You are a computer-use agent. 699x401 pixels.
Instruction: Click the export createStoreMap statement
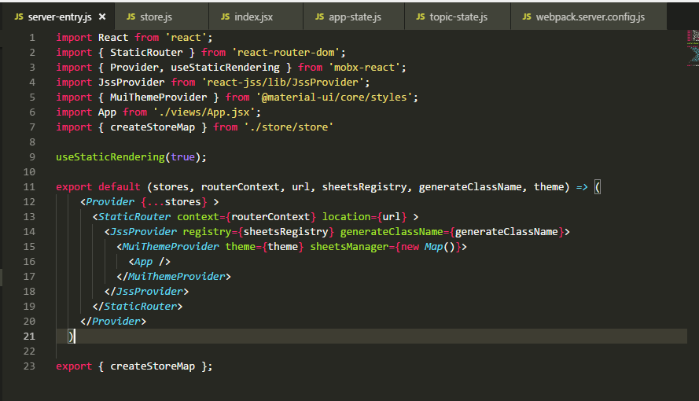point(134,366)
